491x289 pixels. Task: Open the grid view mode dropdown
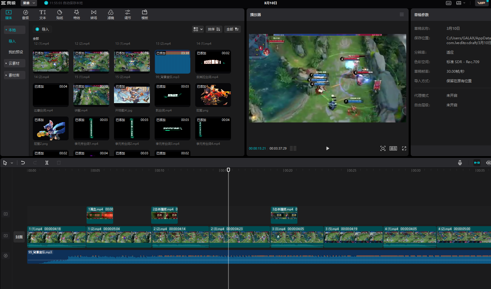(198, 29)
